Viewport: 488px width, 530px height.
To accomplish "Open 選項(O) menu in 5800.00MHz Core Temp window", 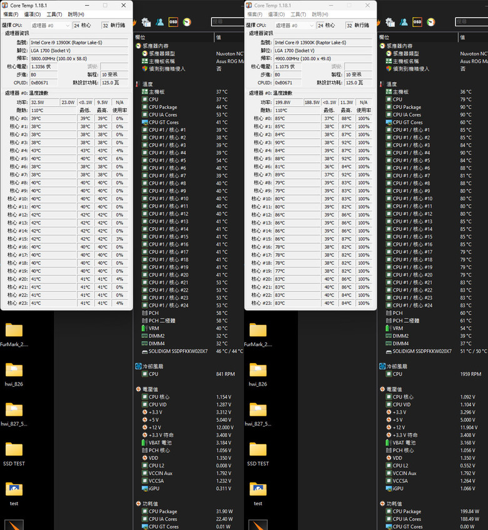I will (x=33, y=14).
